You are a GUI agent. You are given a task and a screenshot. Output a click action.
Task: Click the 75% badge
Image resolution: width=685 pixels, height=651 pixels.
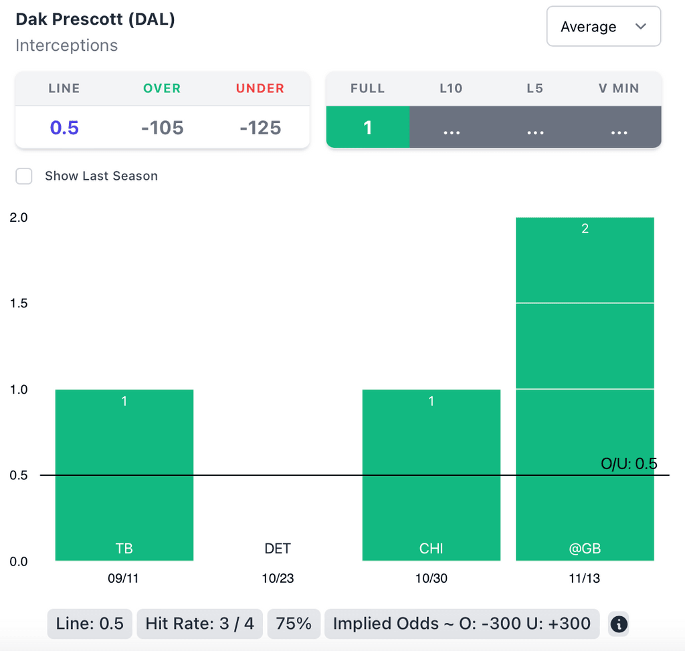point(294,624)
